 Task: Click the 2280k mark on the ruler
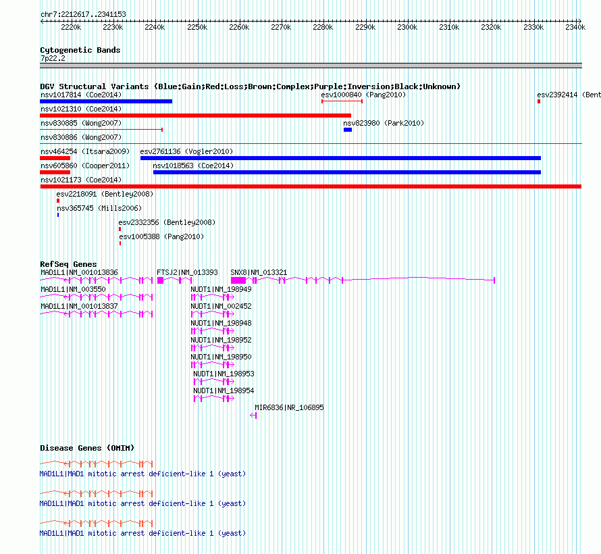pyautogui.click(x=323, y=27)
